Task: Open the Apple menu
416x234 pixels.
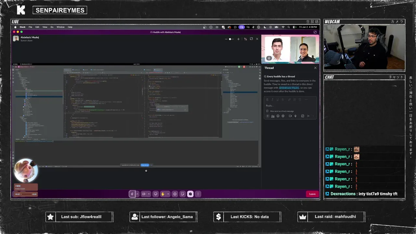Action: [x=15, y=27]
